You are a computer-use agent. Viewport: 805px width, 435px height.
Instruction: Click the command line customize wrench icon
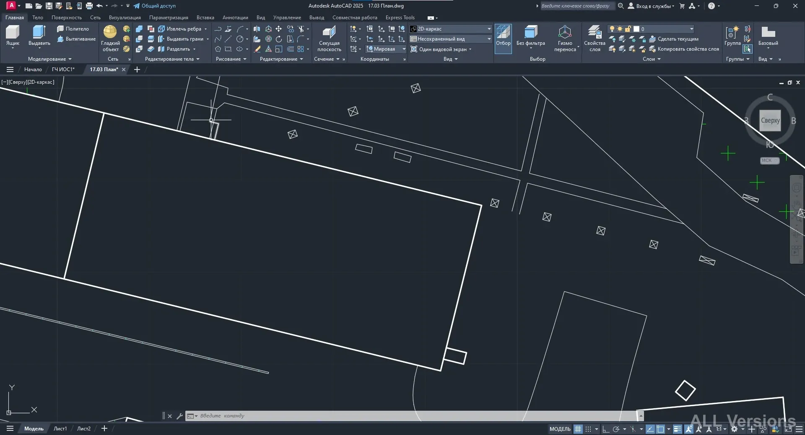[180, 416]
